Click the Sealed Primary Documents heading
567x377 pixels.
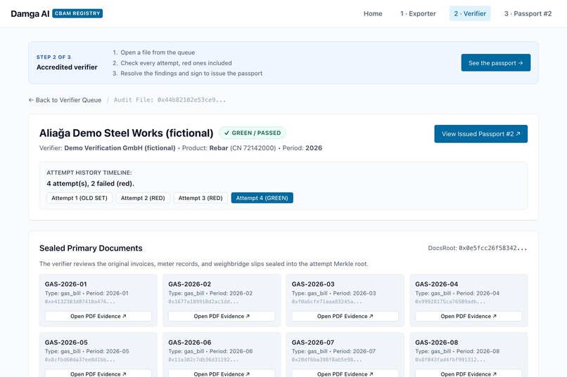91,249
